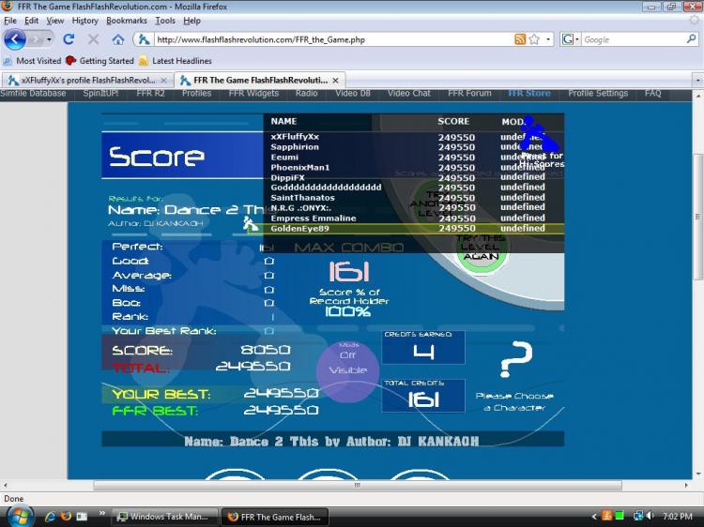704x527 pixels.
Task: Click the Stop loading X icon
Action: pos(93,39)
